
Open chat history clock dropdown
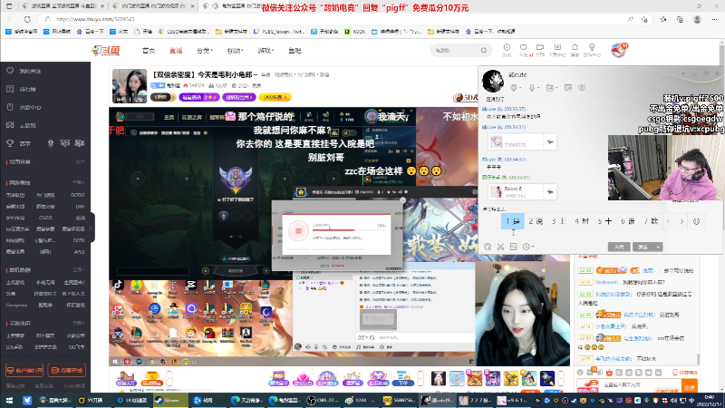[x=528, y=247]
